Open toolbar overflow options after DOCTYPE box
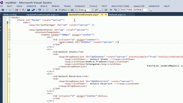Screen dimensions: 183x103 click(151, 11)
